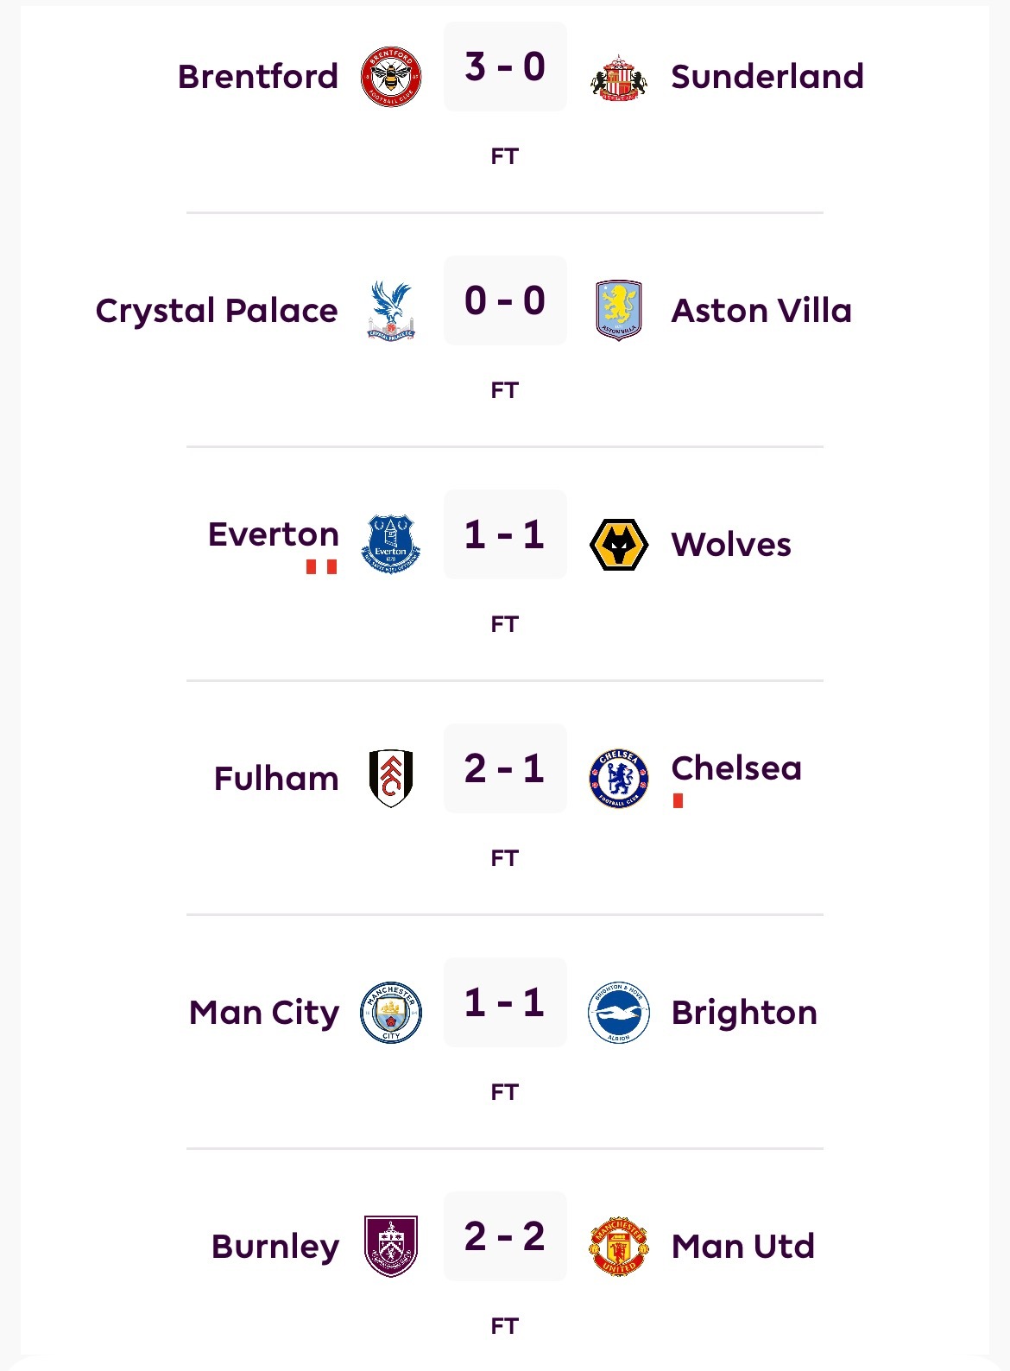Click the Brighton team name
Viewport: 1010px width, 1371px height.
coord(744,1013)
